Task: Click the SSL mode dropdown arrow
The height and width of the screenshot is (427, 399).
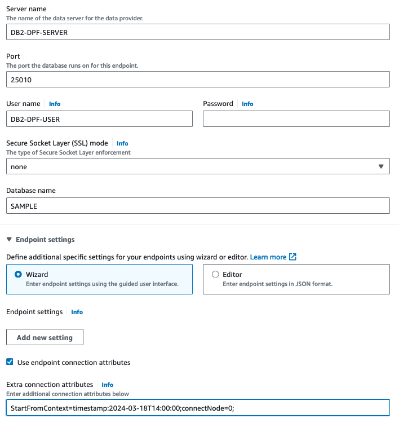Action: [x=381, y=166]
